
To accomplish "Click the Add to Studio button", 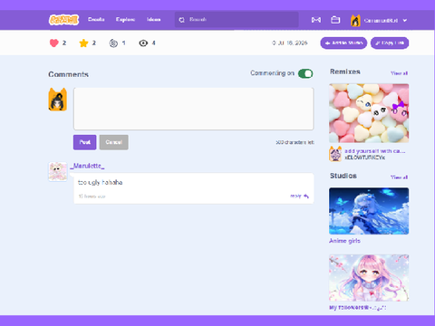I will (x=343, y=43).
